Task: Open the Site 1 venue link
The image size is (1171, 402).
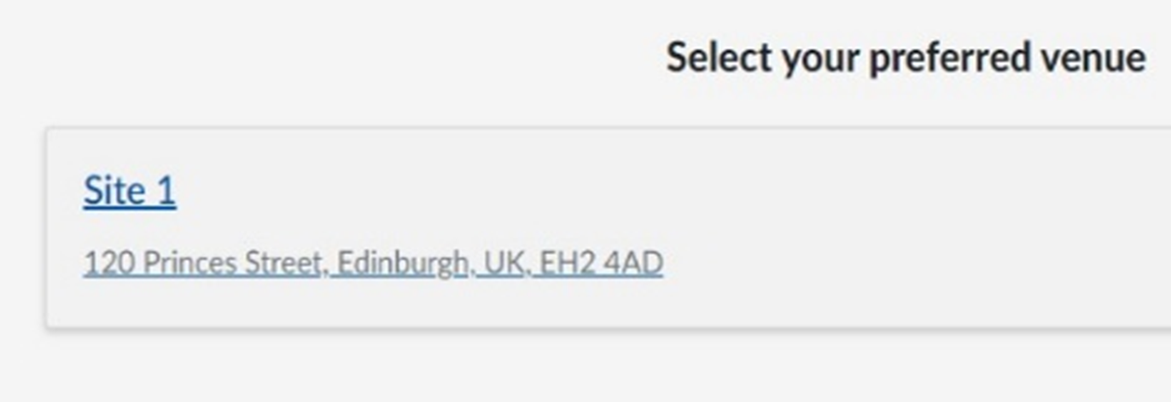Action: [x=130, y=191]
